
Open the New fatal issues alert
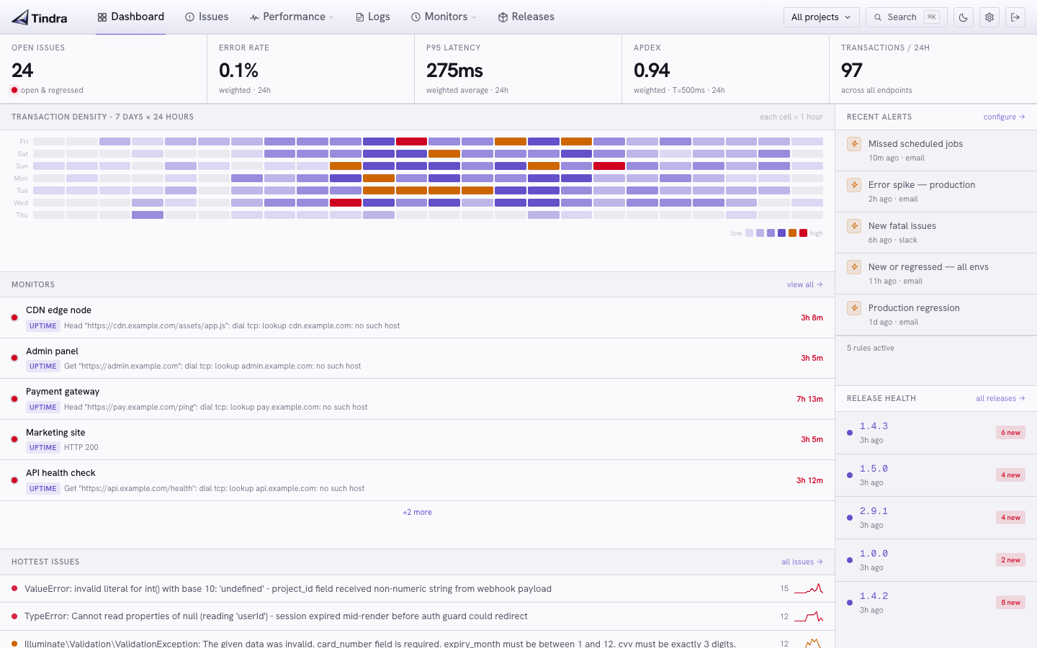coord(936,233)
